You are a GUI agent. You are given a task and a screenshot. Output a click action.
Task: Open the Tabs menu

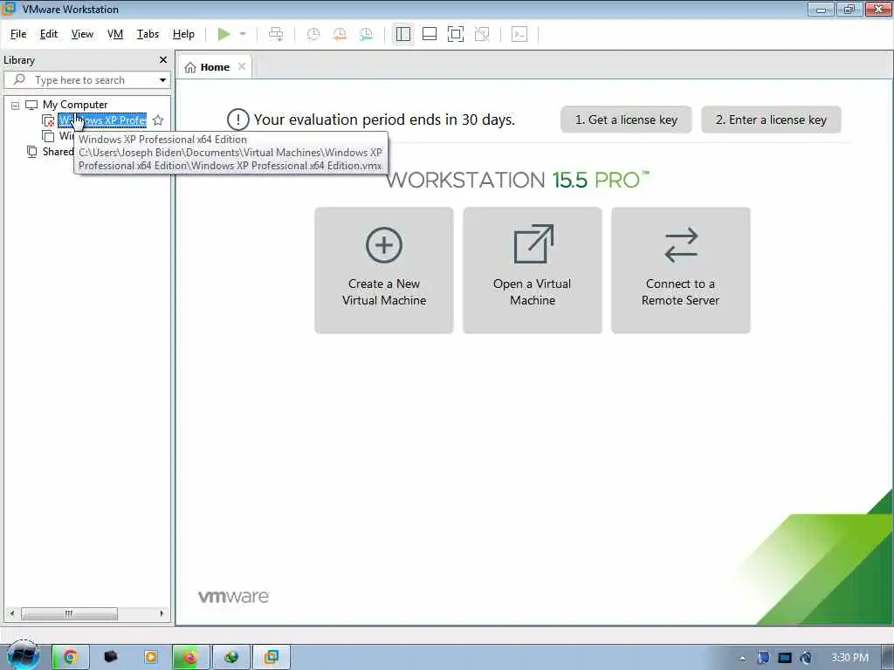[x=148, y=34]
